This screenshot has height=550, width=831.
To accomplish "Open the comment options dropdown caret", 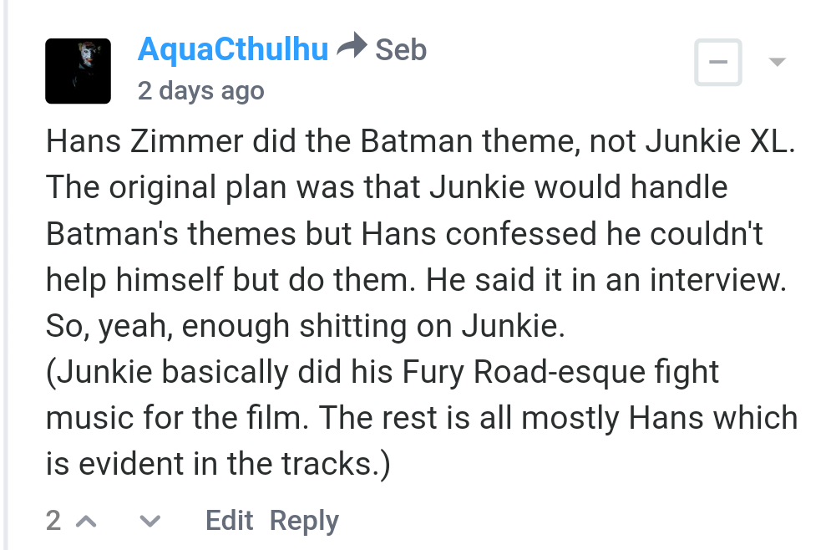I will click(777, 62).
